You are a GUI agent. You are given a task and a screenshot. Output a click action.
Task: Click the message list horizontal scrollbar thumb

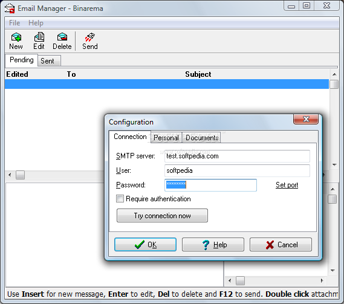(x=20, y=175)
